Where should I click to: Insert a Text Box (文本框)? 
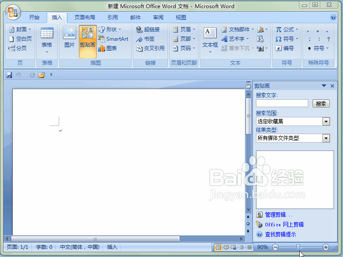[210, 40]
